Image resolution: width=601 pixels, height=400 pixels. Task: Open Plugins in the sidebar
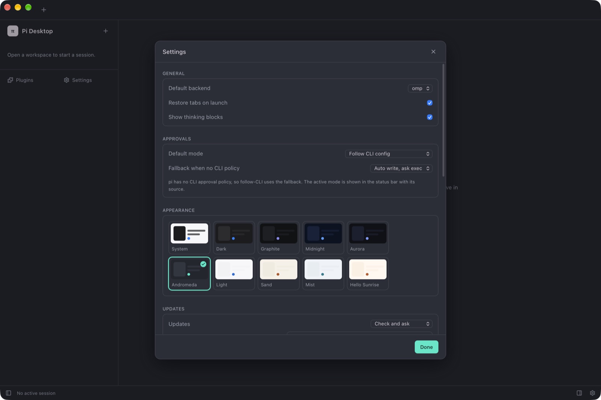pos(20,80)
